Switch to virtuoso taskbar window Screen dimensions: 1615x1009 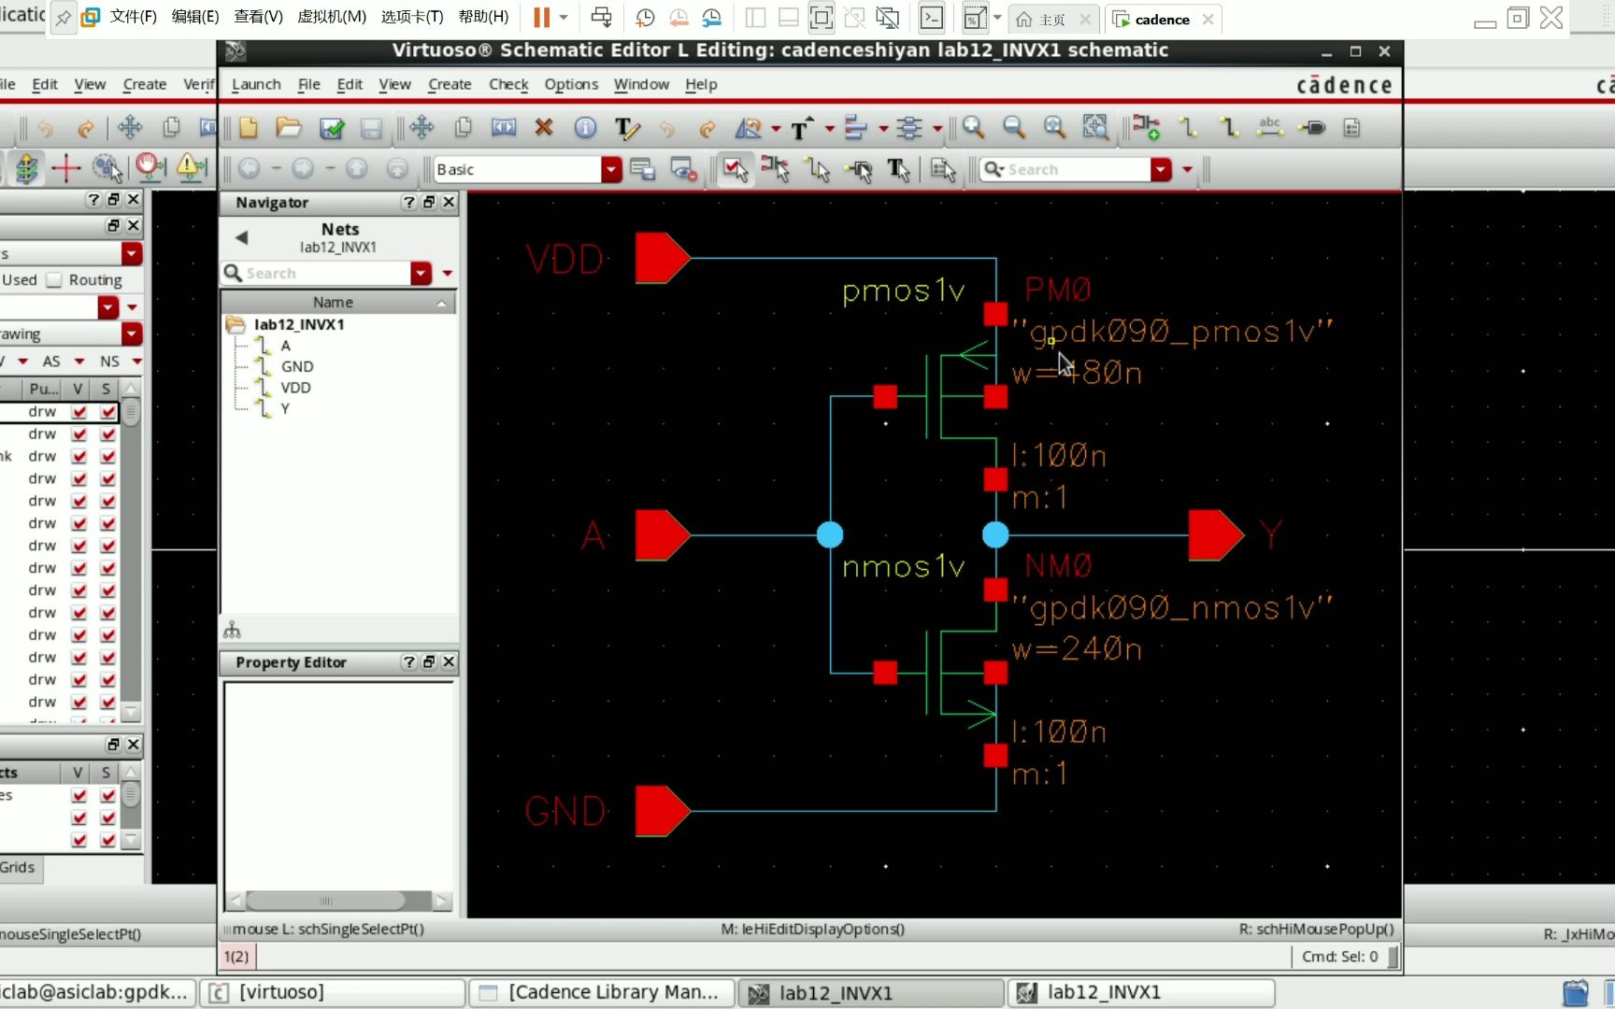pos(333,992)
